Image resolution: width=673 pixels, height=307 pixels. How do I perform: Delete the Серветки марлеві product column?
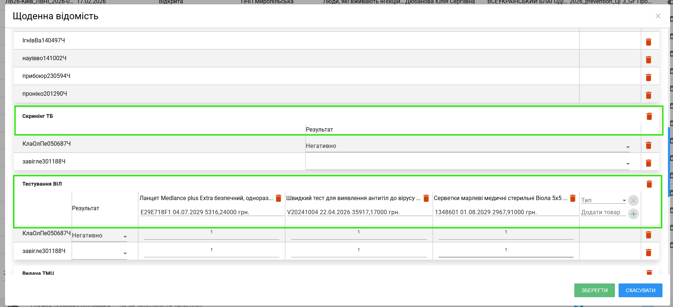[573, 198]
